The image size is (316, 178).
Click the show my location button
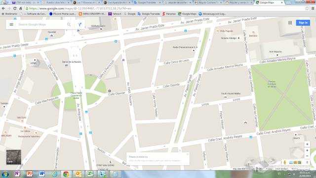(x=307, y=144)
